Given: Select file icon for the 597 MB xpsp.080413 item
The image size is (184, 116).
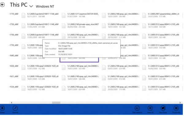Looking at the screenshot, I should (x=144, y=88).
